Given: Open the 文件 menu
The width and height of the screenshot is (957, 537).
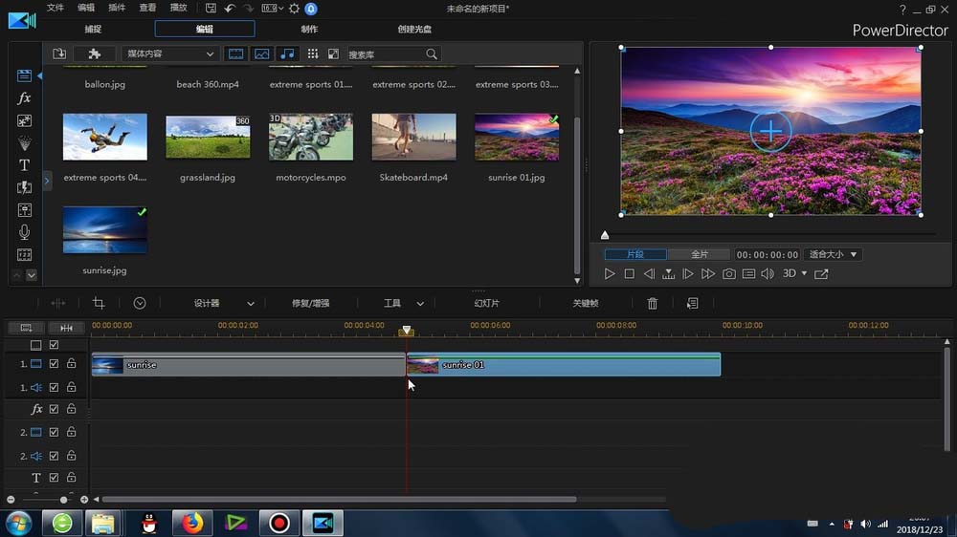Looking at the screenshot, I should tap(56, 8).
